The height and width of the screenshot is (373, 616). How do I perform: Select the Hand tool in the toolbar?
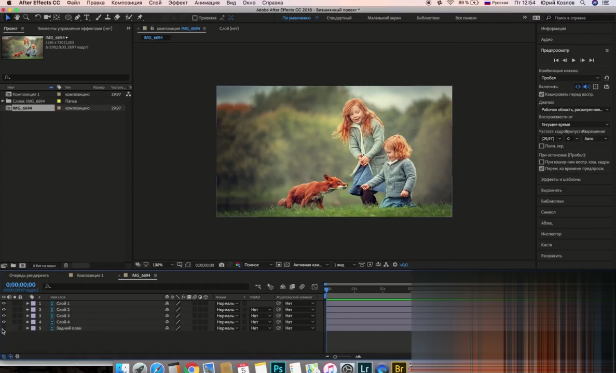coord(17,18)
